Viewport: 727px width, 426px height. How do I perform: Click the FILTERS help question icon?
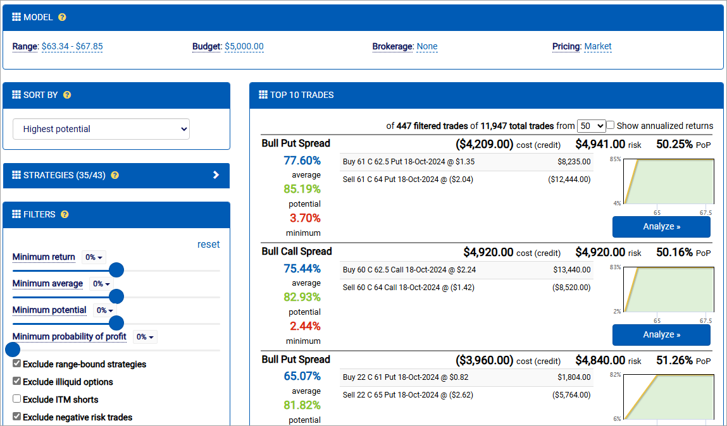tap(65, 214)
